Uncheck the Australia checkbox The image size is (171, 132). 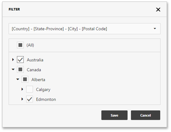20,60
